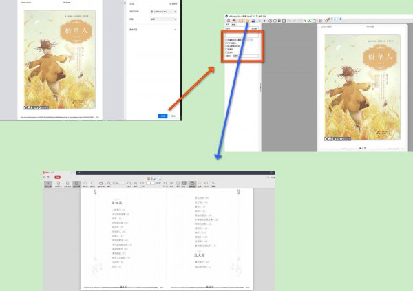Click the zoom out minus icon in pdfFactory
Viewport: 413px width, 291px height.
275,21
